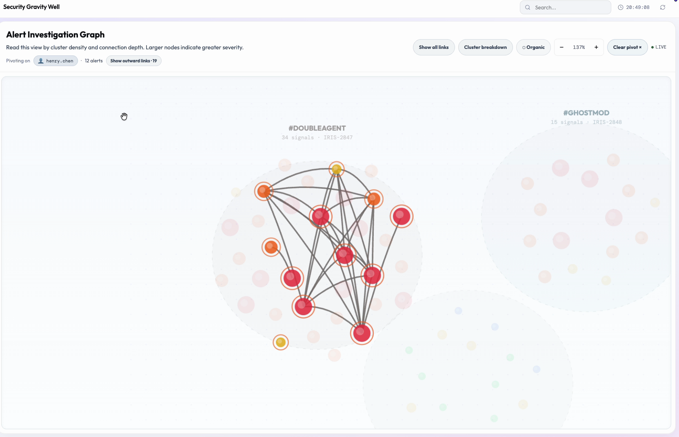Toggle the Organic layout option
This screenshot has width=679, height=437.
coord(533,47)
